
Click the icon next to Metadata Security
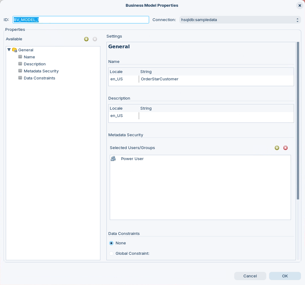(x=20, y=71)
